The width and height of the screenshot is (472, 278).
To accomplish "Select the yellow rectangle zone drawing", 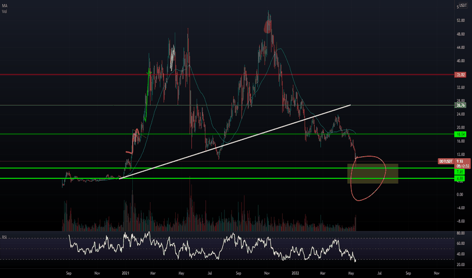I will pyautogui.click(x=373, y=174).
